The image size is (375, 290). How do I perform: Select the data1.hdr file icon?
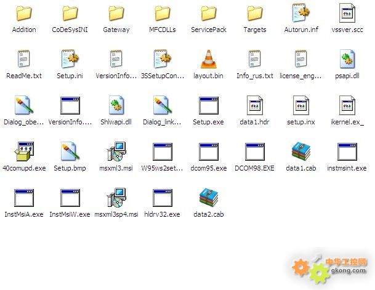pyautogui.click(x=255, y=105)
